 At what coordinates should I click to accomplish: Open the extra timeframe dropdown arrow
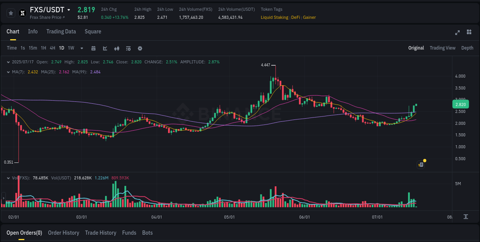point(81,48)
